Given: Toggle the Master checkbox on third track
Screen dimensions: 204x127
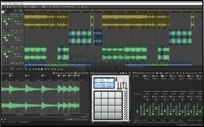Looking at the screenshot, I should 9,52.
